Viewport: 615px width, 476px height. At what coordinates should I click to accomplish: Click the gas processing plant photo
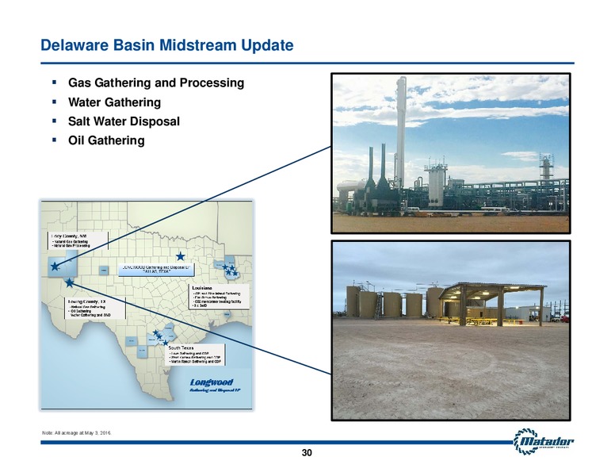(x=451, y=153)
